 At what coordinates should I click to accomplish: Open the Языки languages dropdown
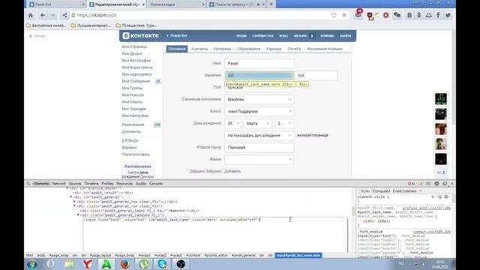pyautogui.click(x=259, y=160)
